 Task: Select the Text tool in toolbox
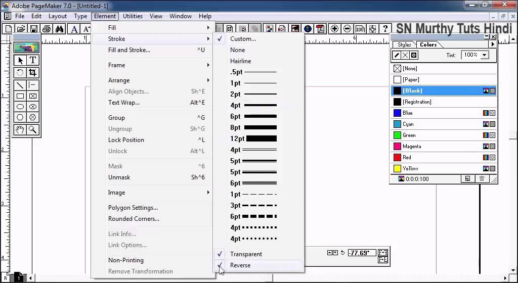pyautogui.click(x=33, y=60)
